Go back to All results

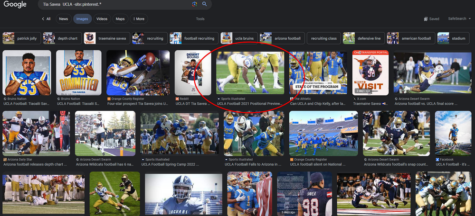point(46,19)
